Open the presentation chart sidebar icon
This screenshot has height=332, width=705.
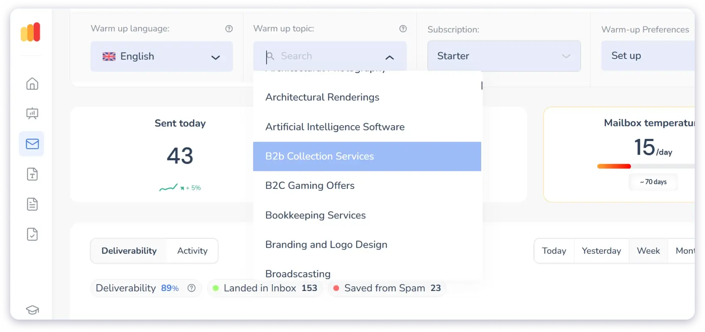pos(32,114)
